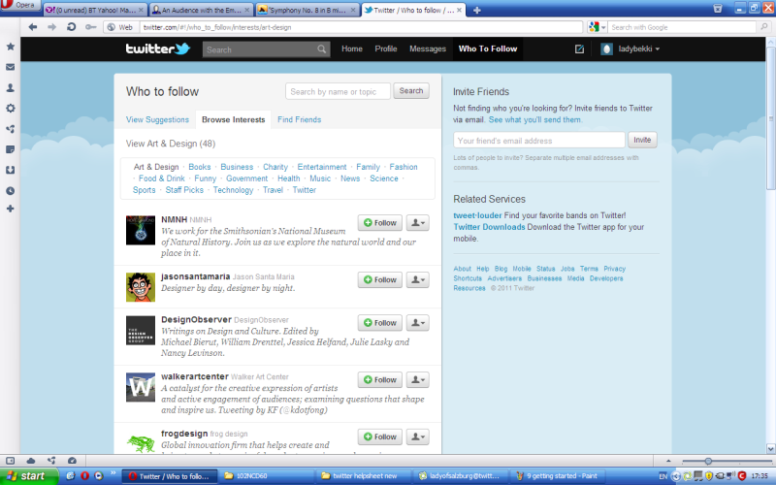Open twitter helpsheet new folder in taskbar

click(x=365, y=476)
